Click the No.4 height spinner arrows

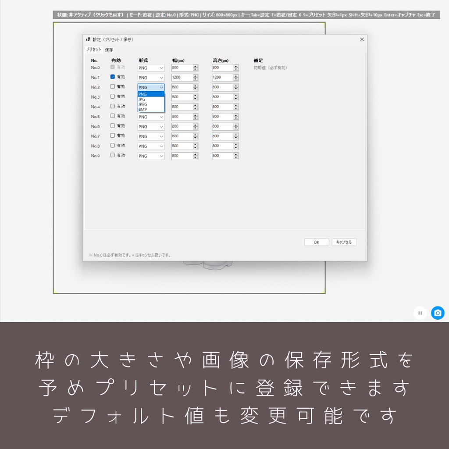(x=236, y=107)
